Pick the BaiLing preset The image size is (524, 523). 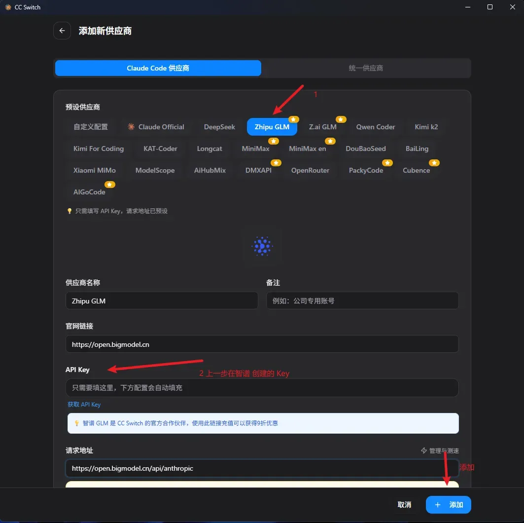(x=417, y=149)
